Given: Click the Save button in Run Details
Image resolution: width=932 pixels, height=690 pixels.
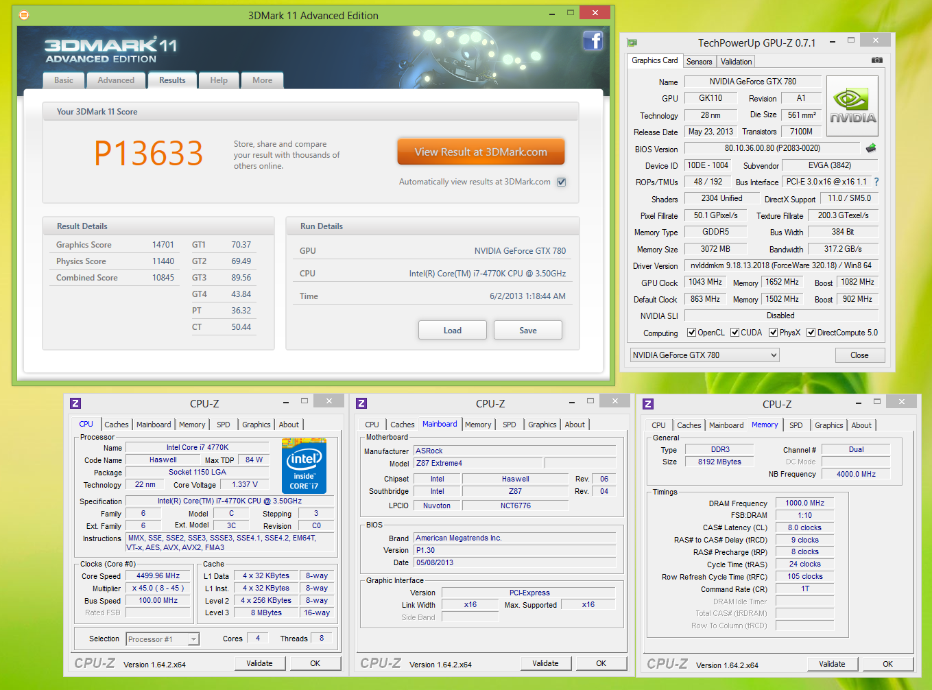Looking at the screenshot, I should pos(528,330).
